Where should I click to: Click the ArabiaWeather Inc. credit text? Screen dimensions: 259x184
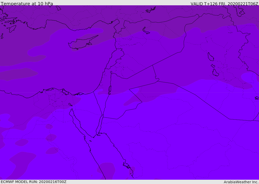pos(241,182)
